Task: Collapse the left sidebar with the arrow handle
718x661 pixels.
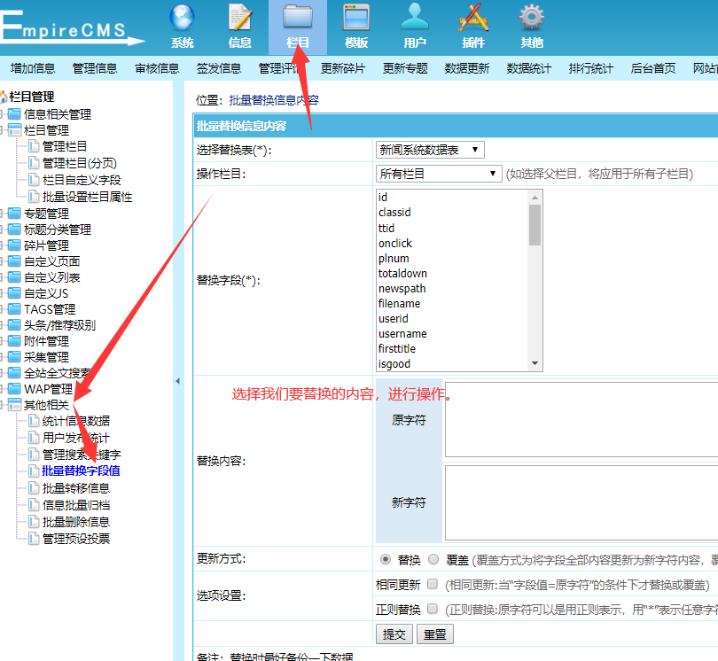Action: point(176,381)
